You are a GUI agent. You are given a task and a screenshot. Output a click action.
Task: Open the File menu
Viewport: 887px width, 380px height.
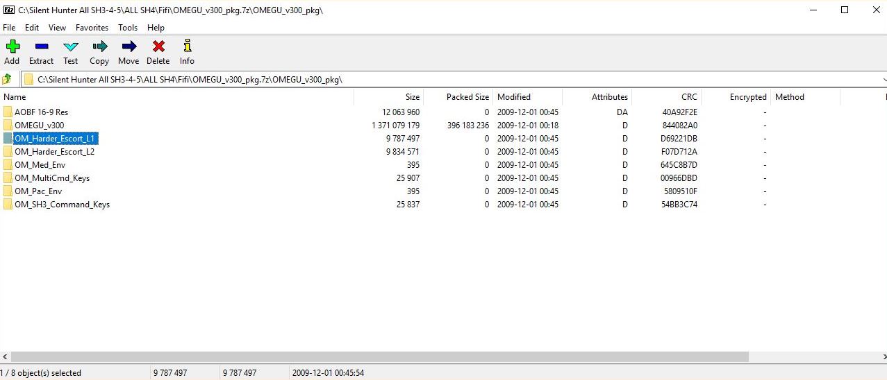click(9, 28)
